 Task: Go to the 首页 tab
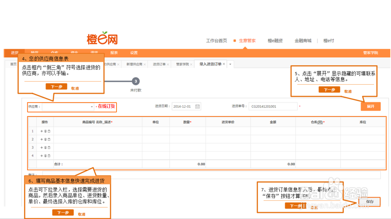click(13, 64)
